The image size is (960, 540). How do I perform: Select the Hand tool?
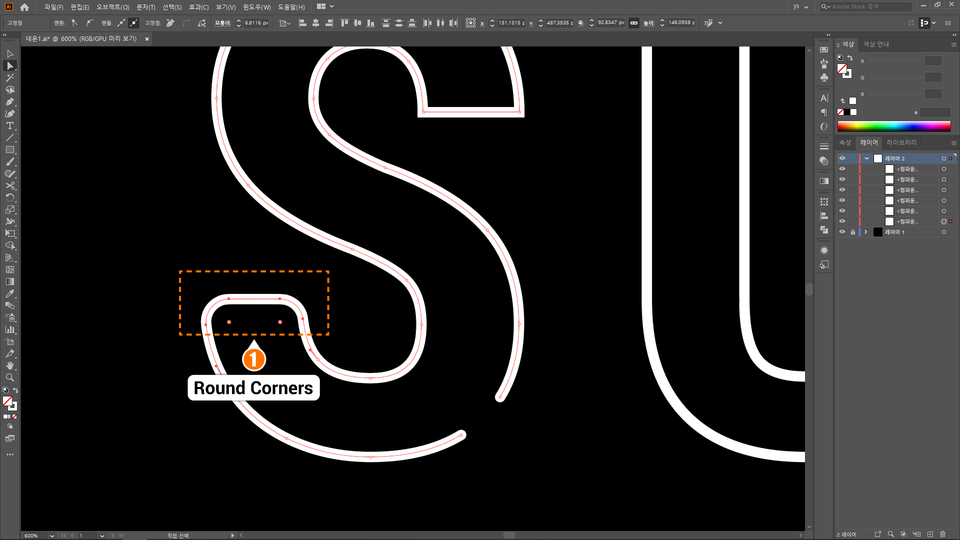click(x=9, y=366)
